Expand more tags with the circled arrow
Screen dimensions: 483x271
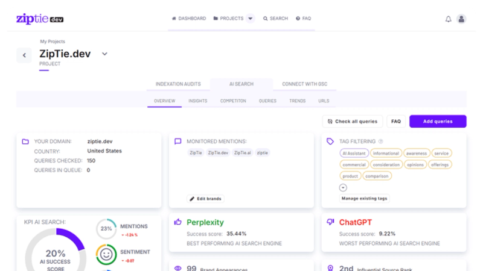tap(343, 188)
